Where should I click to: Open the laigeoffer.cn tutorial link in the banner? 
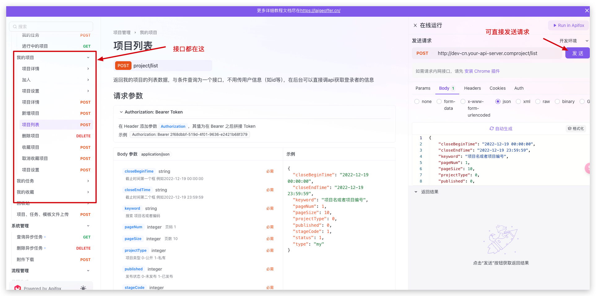point(320,10)
